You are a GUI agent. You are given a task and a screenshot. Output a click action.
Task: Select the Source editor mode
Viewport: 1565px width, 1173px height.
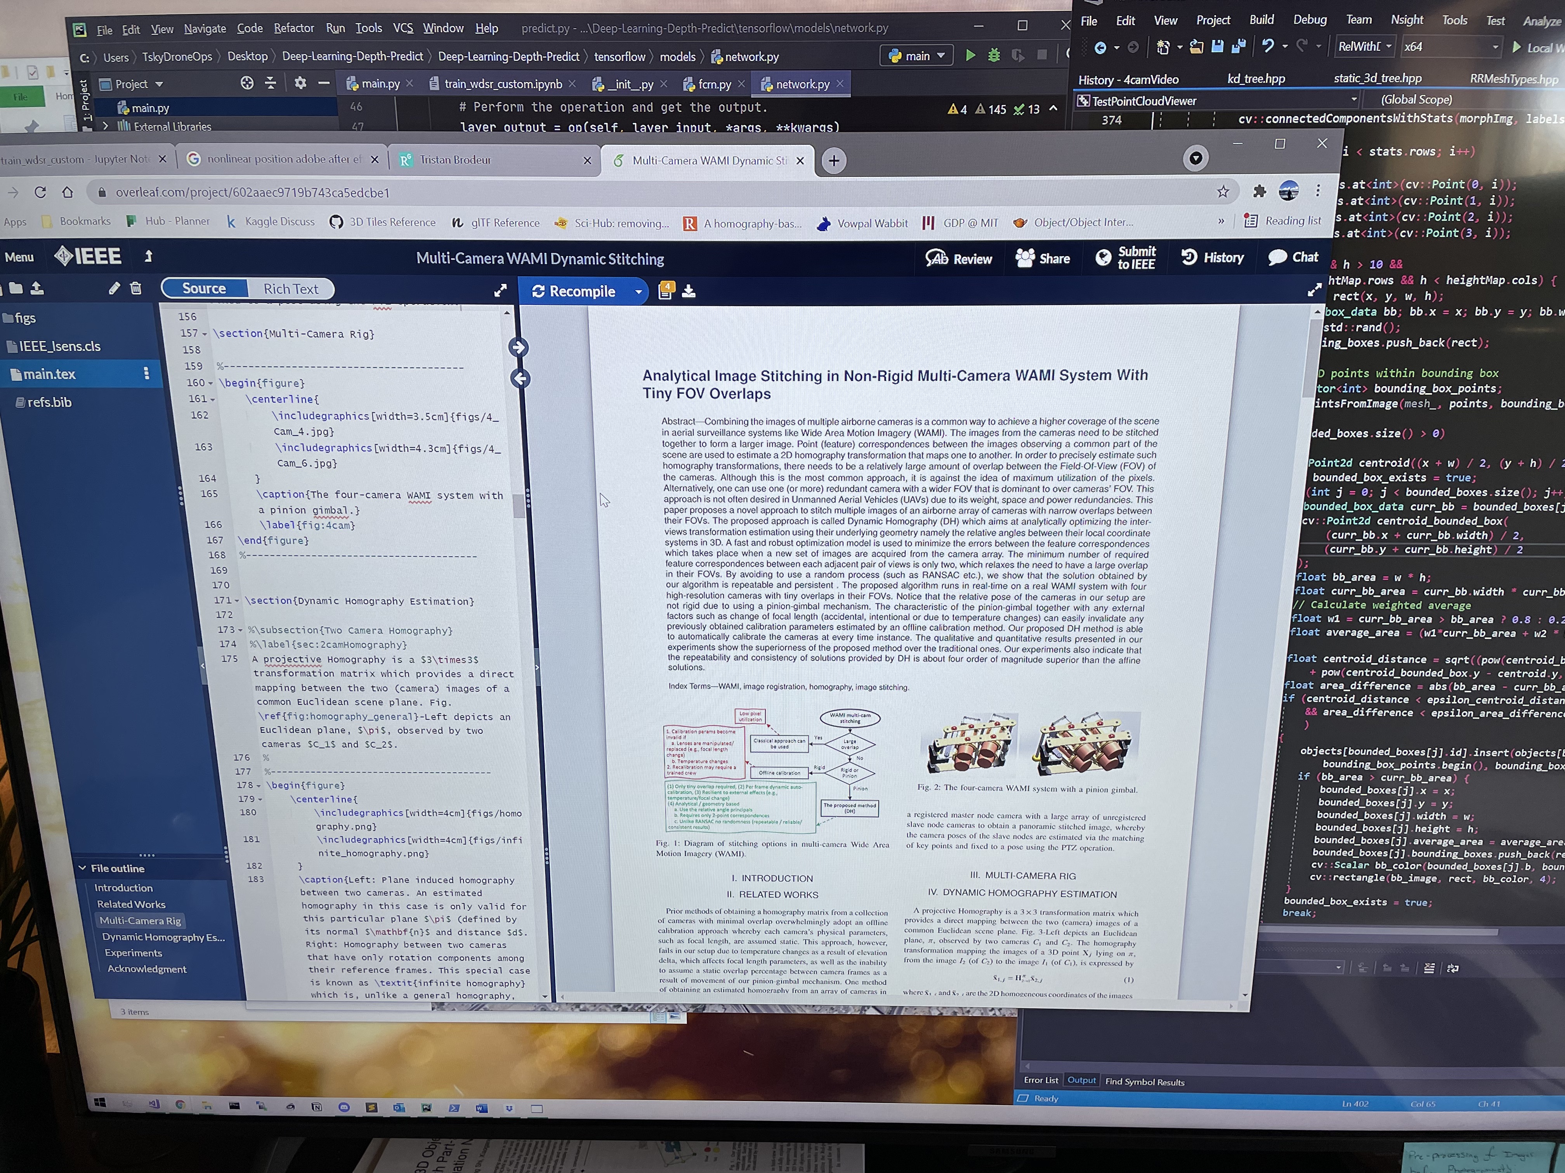(205, 289)
